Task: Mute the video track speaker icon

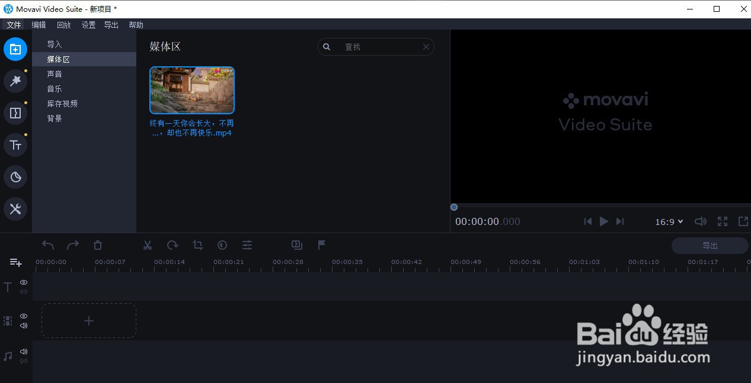Action: pyautogui.click(x=24, y=325)
